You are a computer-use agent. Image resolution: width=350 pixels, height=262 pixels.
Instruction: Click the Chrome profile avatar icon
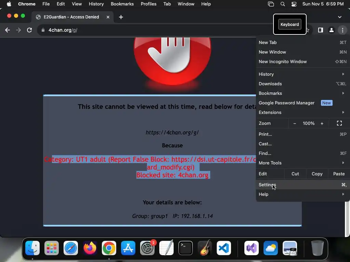pos(331,30)
